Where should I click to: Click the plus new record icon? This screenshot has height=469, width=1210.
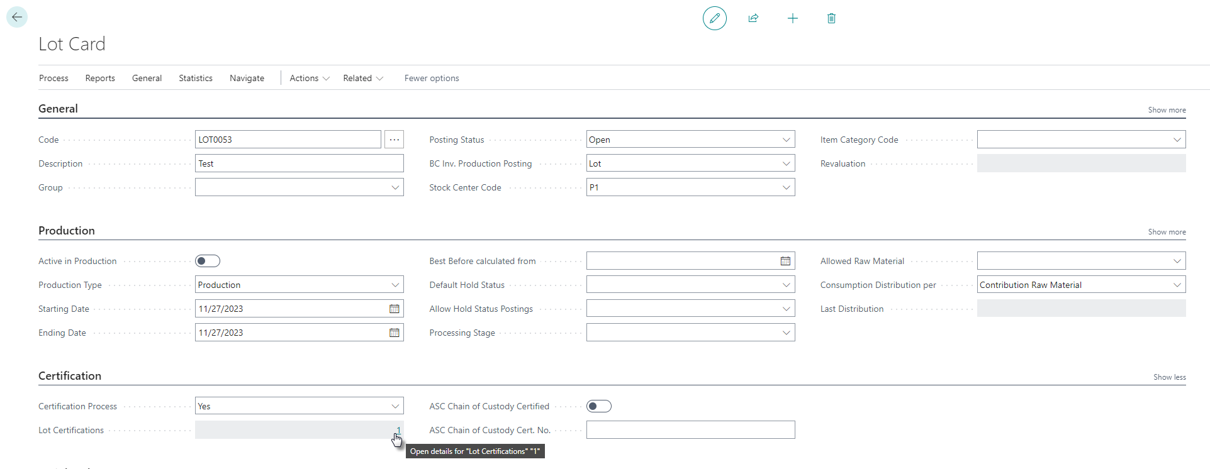click(x=792, y=18)
